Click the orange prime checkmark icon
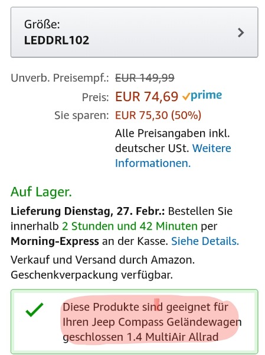 (186, 97)
